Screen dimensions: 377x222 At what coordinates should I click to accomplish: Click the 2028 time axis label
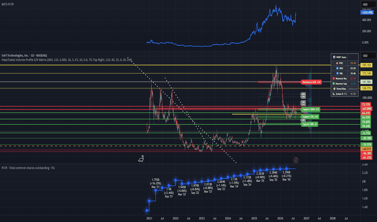(x=333, y=218)
